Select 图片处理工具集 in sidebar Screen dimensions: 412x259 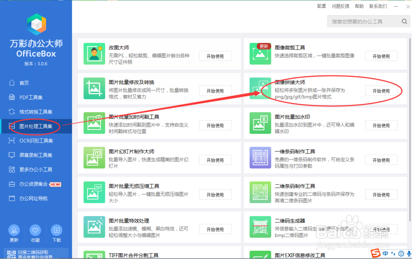click(36, 126)
